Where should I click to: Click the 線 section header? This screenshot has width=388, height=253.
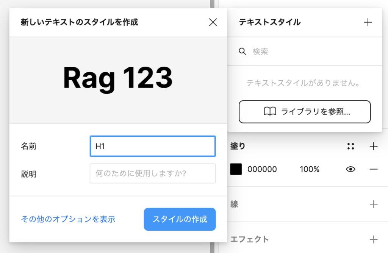[235, 205]
